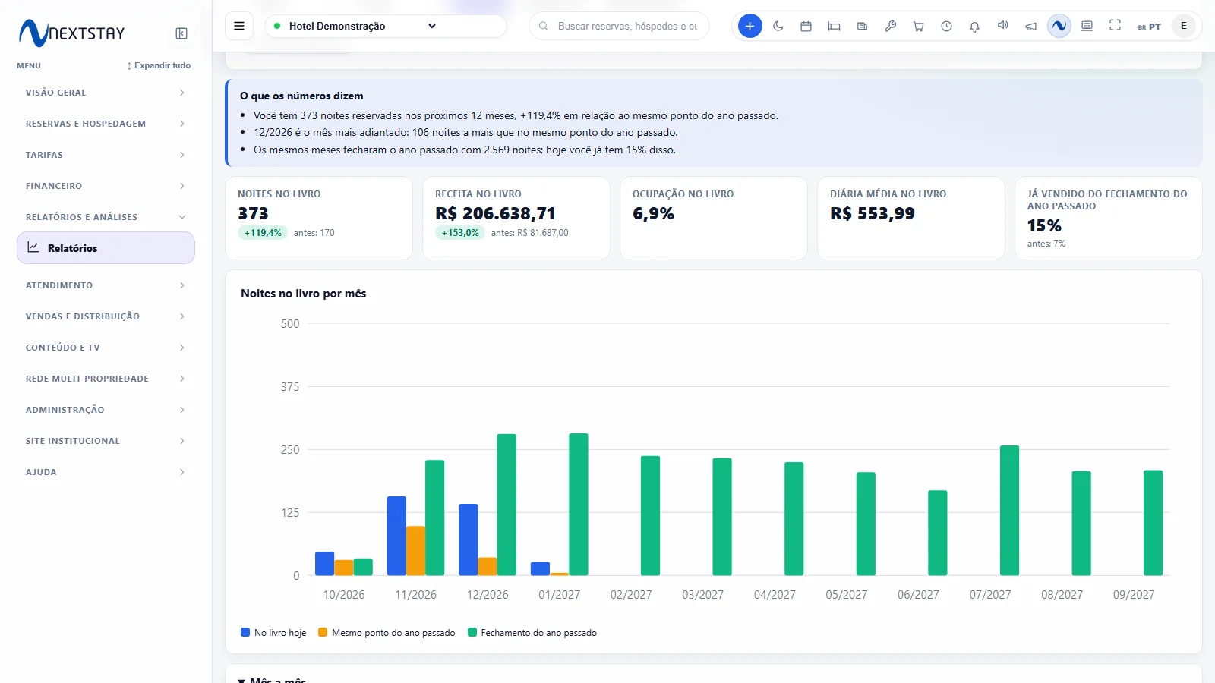Expand the Visão Geral menu section
This screenshot has height=683, width=1215.
[x=106, y=93]
